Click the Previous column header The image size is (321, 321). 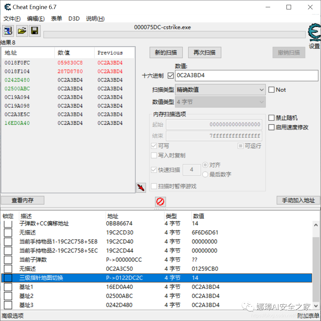click(x=114, y=53)
